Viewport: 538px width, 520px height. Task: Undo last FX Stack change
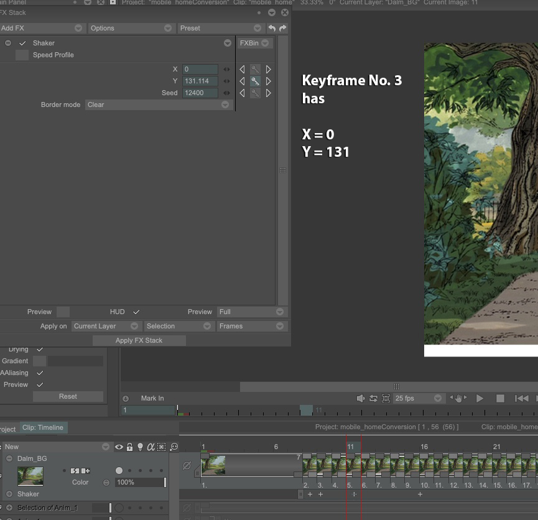[x=272, y=28]
